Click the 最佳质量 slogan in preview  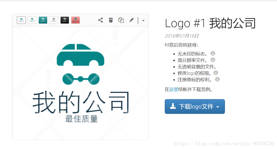tap(81, 119)
